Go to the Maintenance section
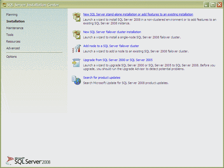 (x=15, y=28)
